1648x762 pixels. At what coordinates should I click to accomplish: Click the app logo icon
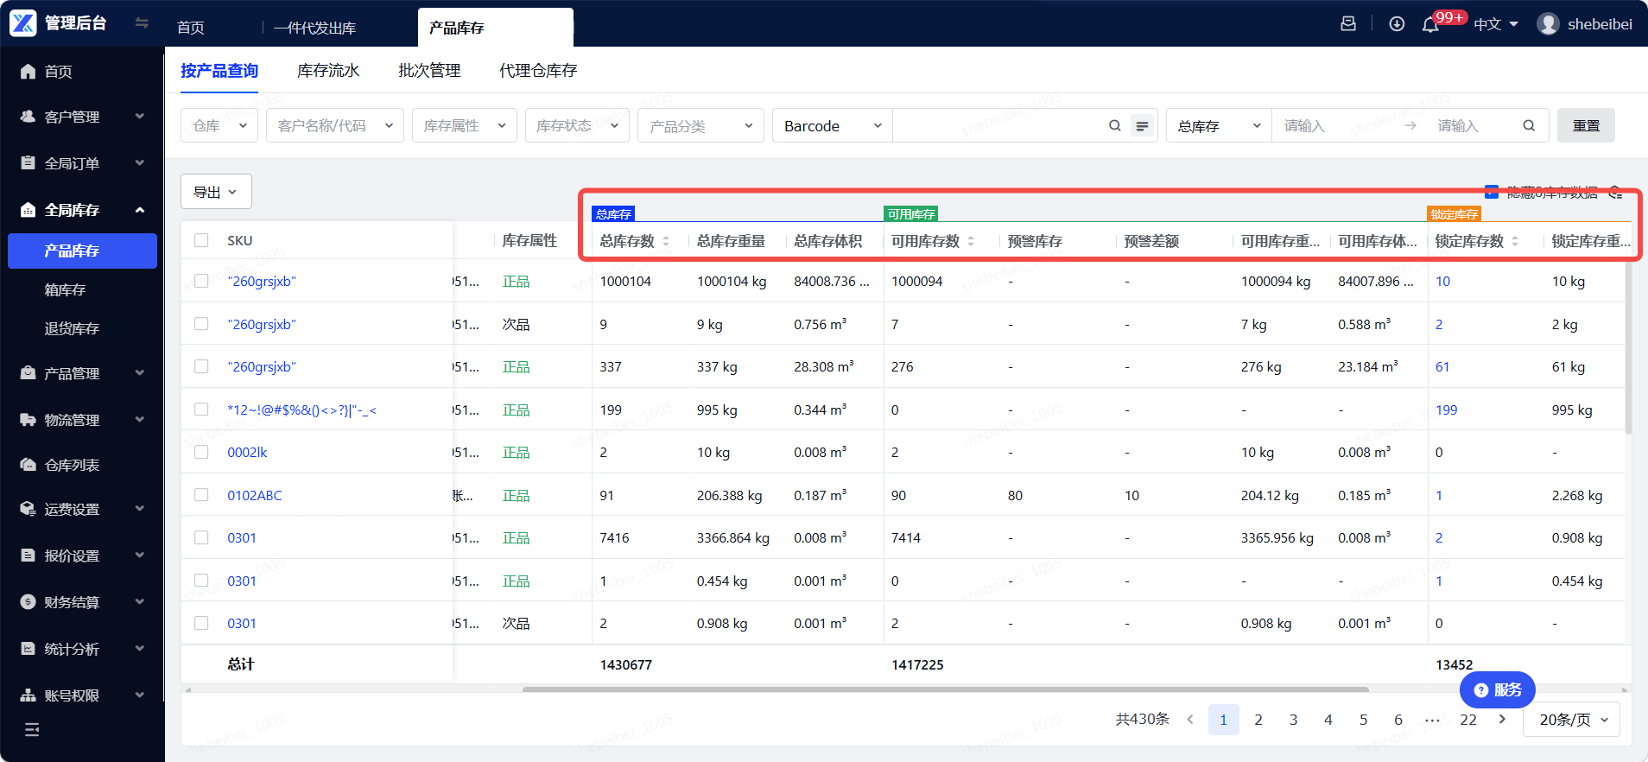pos(23,23)
